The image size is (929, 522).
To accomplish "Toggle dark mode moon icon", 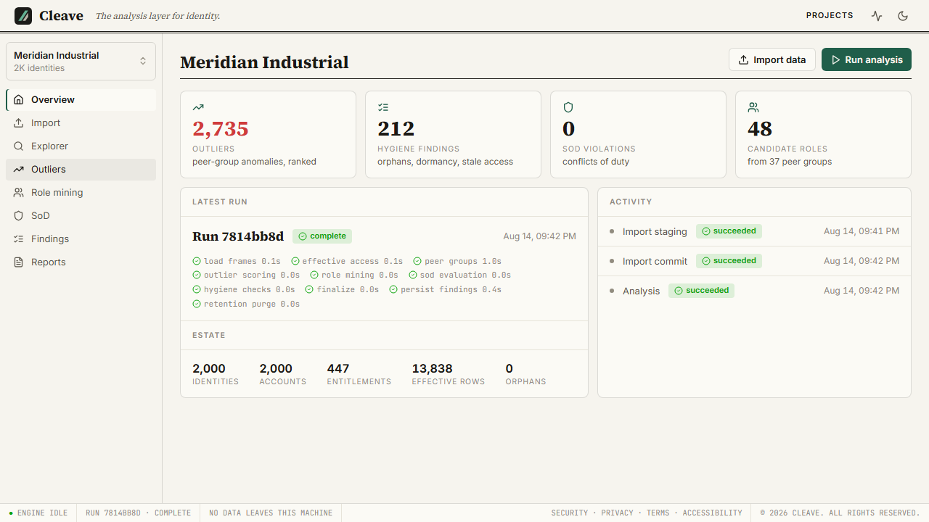I will tap(903, 16).
